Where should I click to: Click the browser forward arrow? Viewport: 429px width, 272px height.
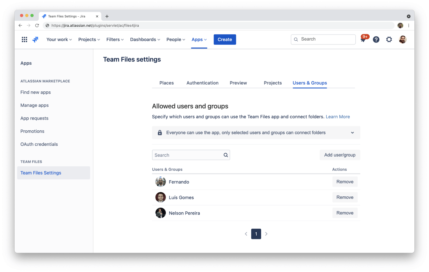click(x=29, y=26)
